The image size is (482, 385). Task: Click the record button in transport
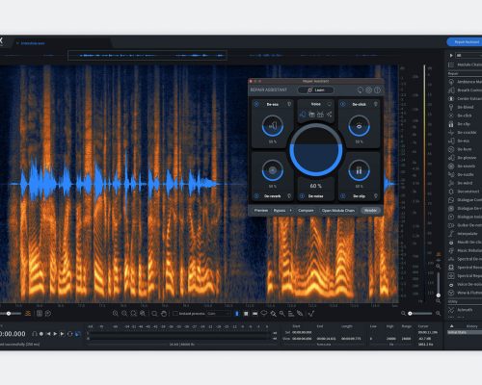pyautogui.click(x=41, y=334)
